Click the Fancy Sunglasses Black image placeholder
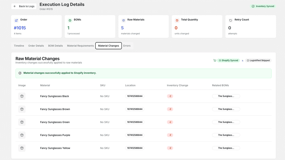The width and height of the screenshot is (285, 160). click(22, 96)
